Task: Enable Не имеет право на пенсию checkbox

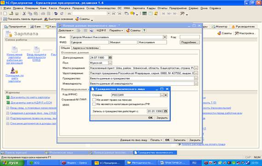Action: point(94,100)
